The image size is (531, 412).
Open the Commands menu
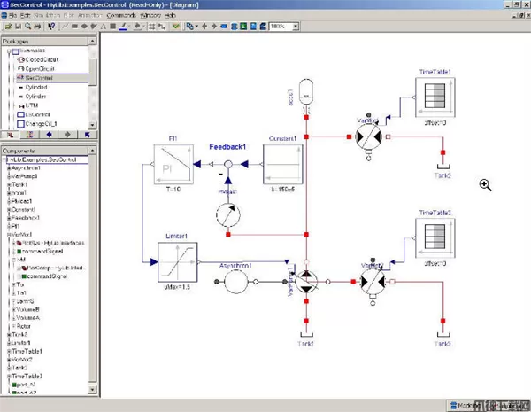coord(121,16)
